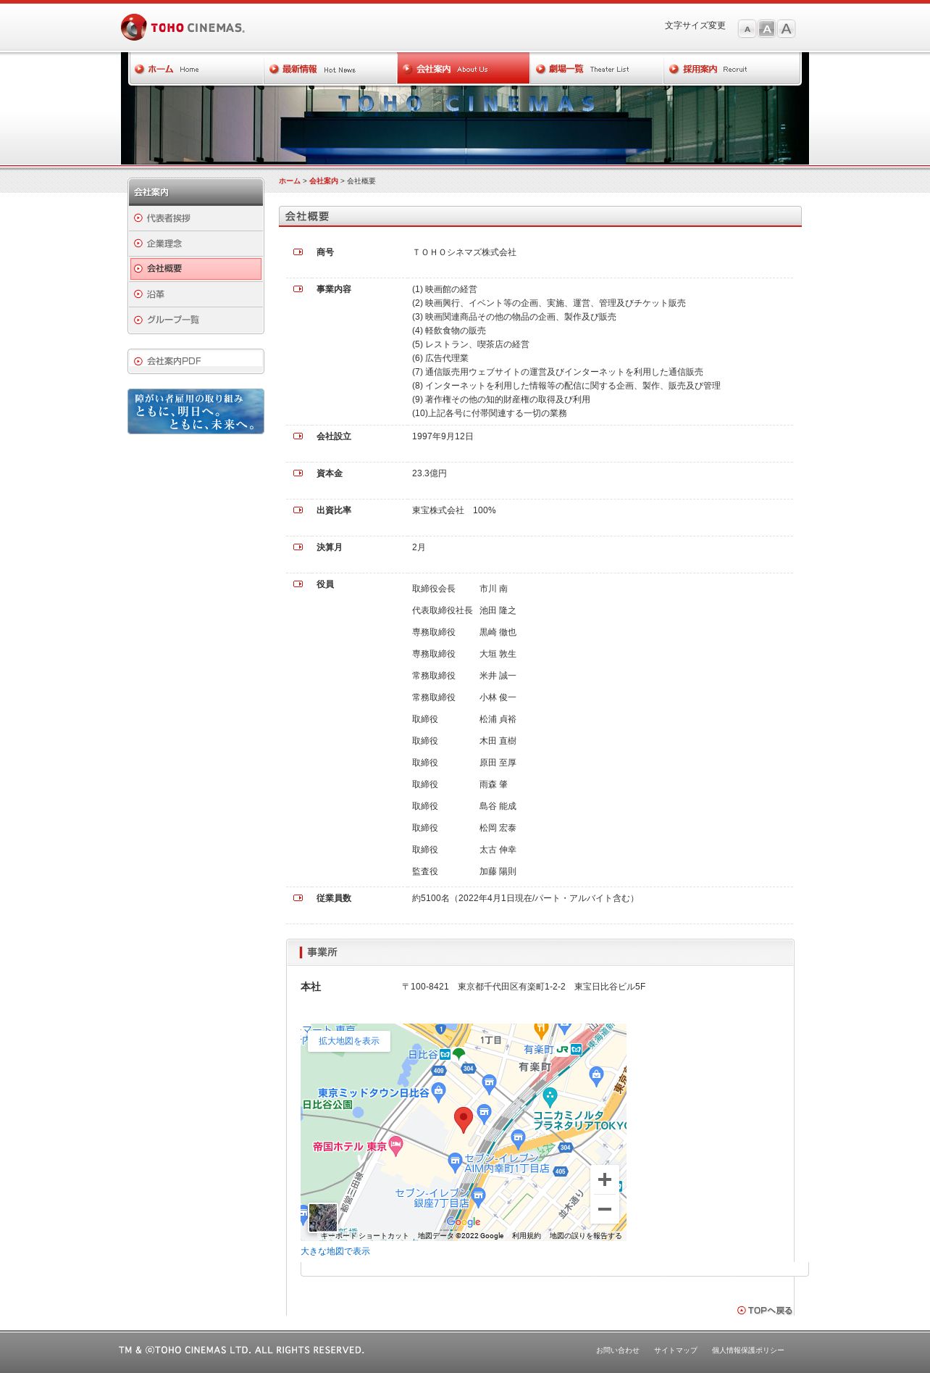Open サイトマップ in the footer

[x=676, y=1351]
